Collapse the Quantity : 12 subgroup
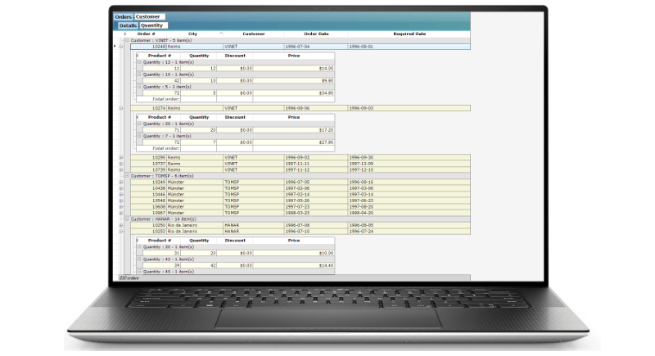The image size is (655, 356). [x=139, y=62]
